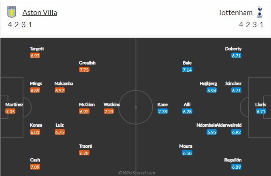Click the Aston Villa club crest

(12, 12)
